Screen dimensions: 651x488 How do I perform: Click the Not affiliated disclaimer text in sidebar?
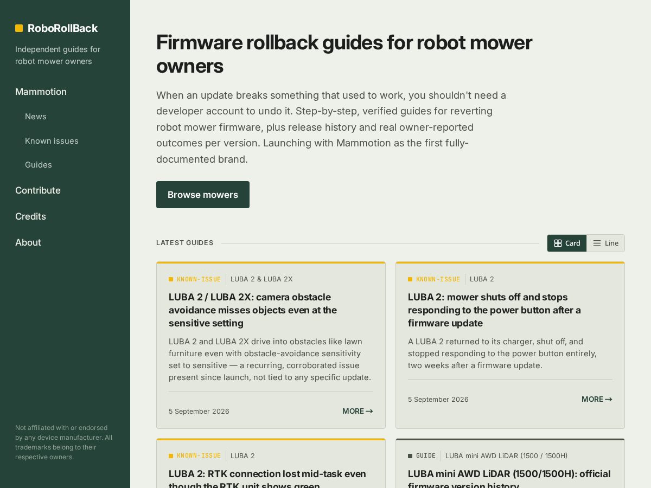(63, 442)
